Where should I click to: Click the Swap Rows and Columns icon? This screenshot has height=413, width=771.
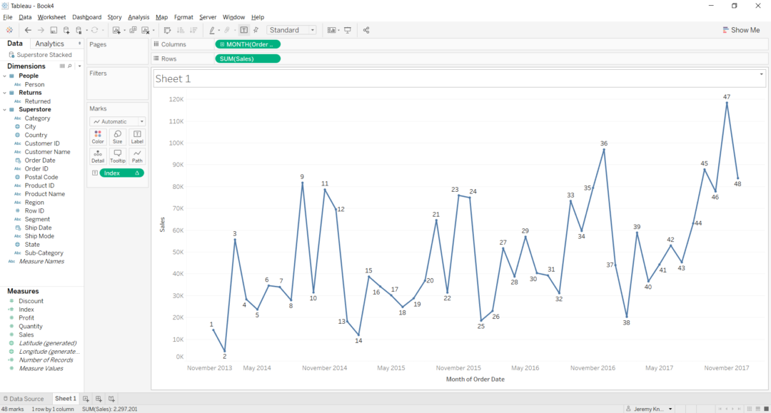[x=166, y=30]
